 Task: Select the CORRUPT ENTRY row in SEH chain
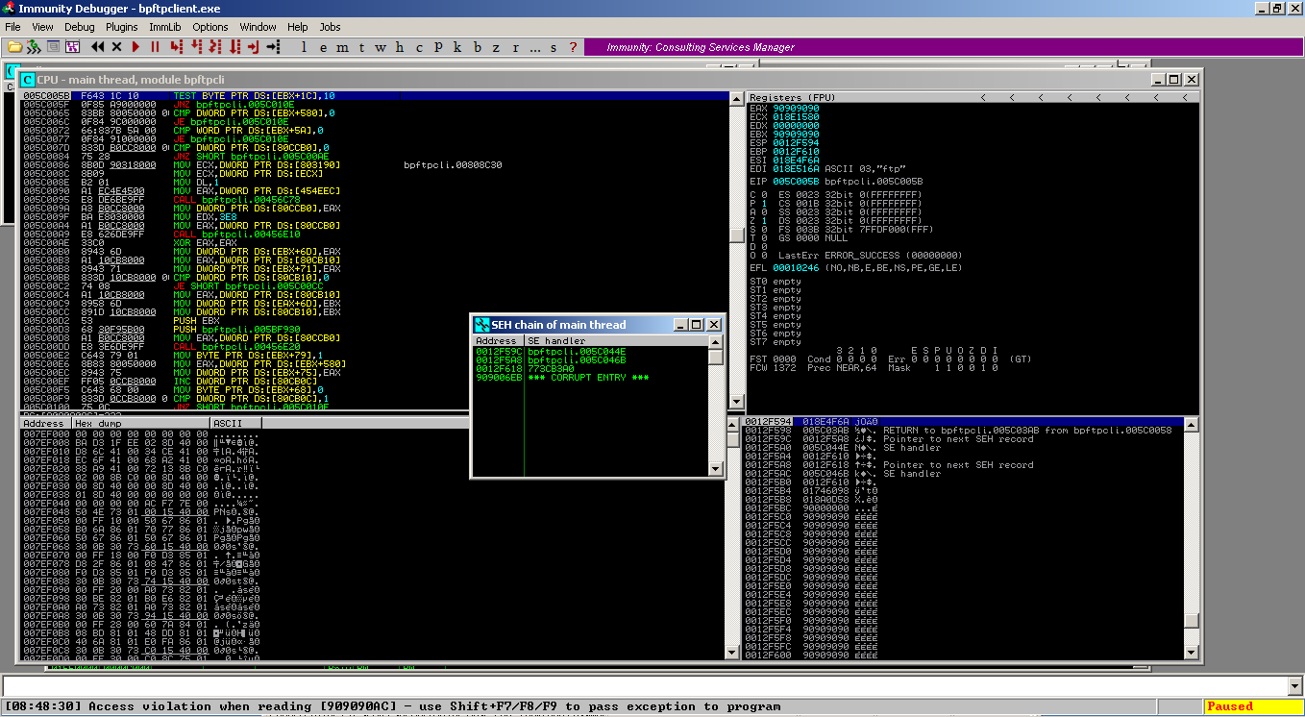(x=590, y=378)
